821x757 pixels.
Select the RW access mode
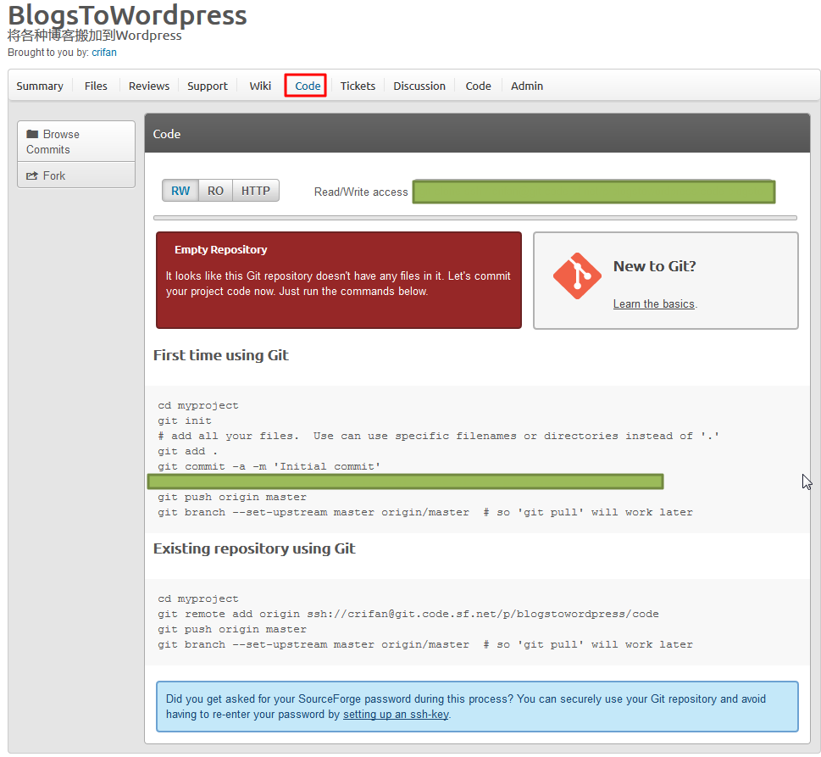click(x=180, y=191)
